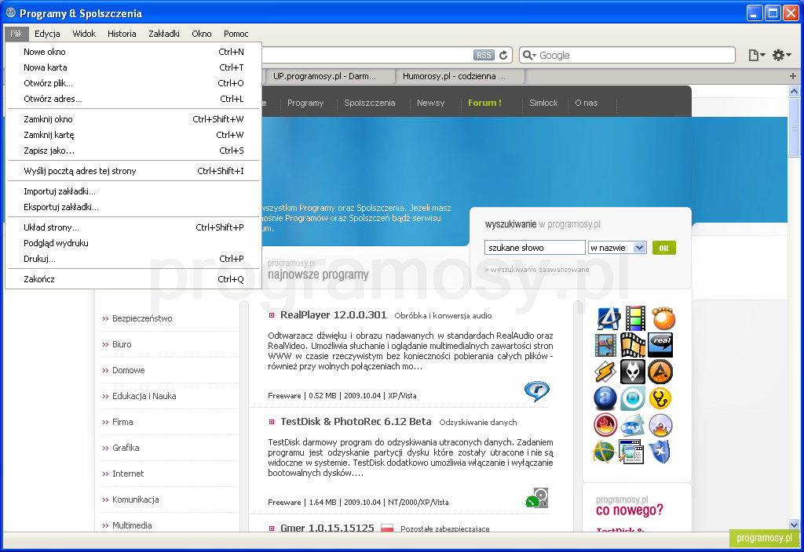Screen dimensions: 804x552
Task: Click the balloon photo filmstrip icon
Action: click(x=605, y=345)
